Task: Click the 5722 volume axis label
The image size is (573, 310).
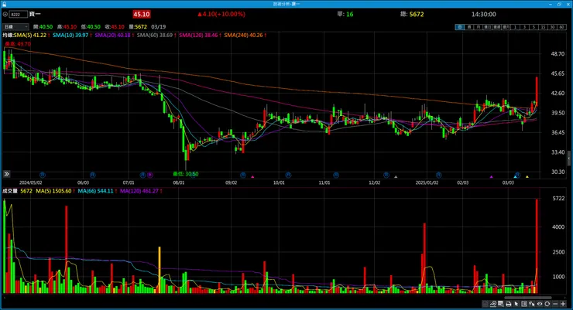Action: [558, 199]
